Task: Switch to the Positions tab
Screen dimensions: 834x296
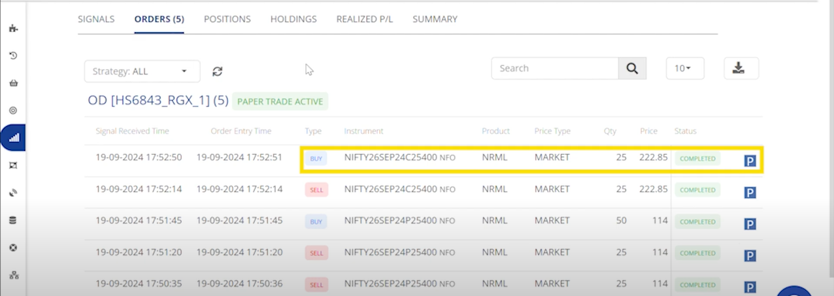Action: pos(227,19)
